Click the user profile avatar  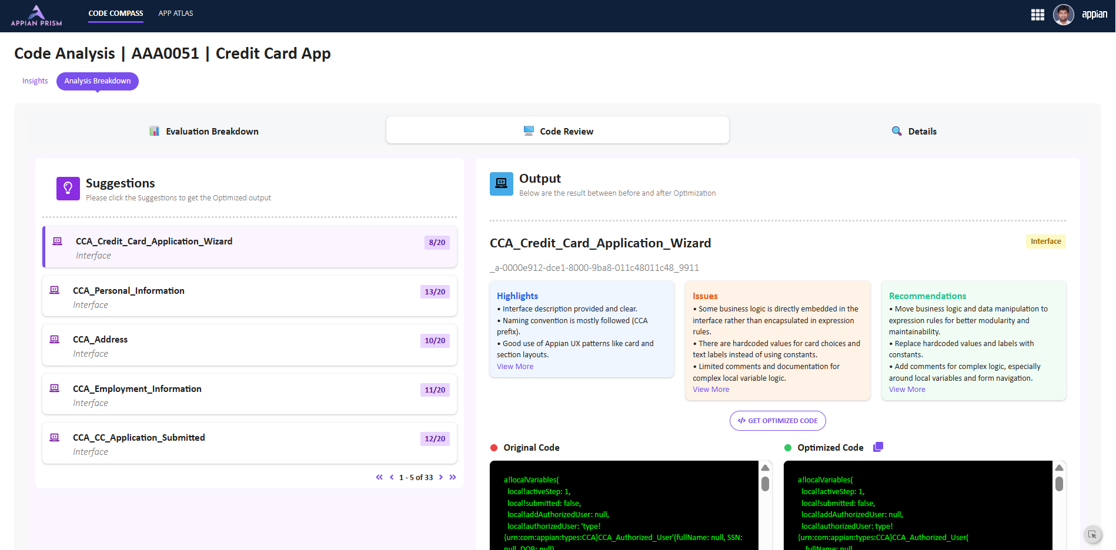[x=1063, y=15]
